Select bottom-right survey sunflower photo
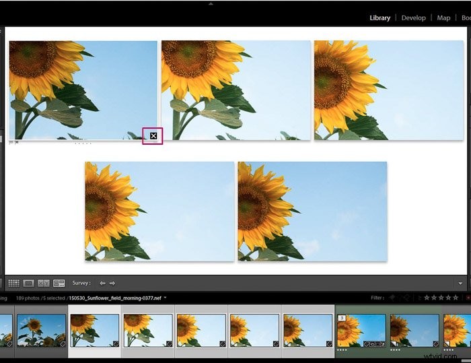This screenshot has height=363, width=471. pos(312,211)
